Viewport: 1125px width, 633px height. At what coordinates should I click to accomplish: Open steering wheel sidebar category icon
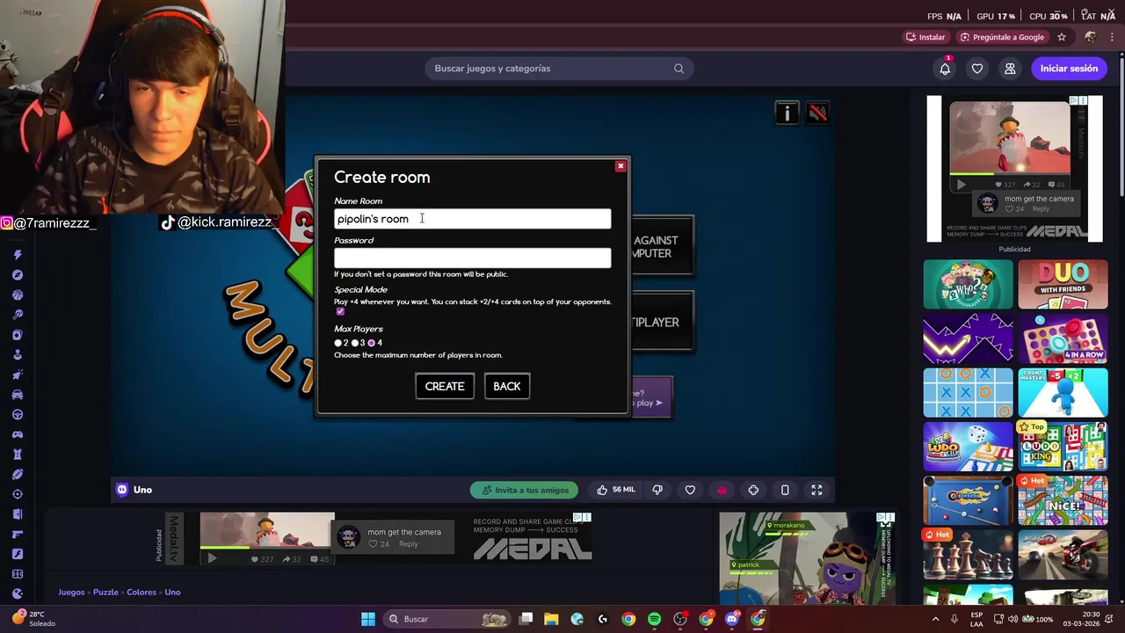(17, 415)
